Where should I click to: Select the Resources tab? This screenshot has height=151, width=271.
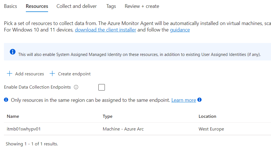(37, 6)
